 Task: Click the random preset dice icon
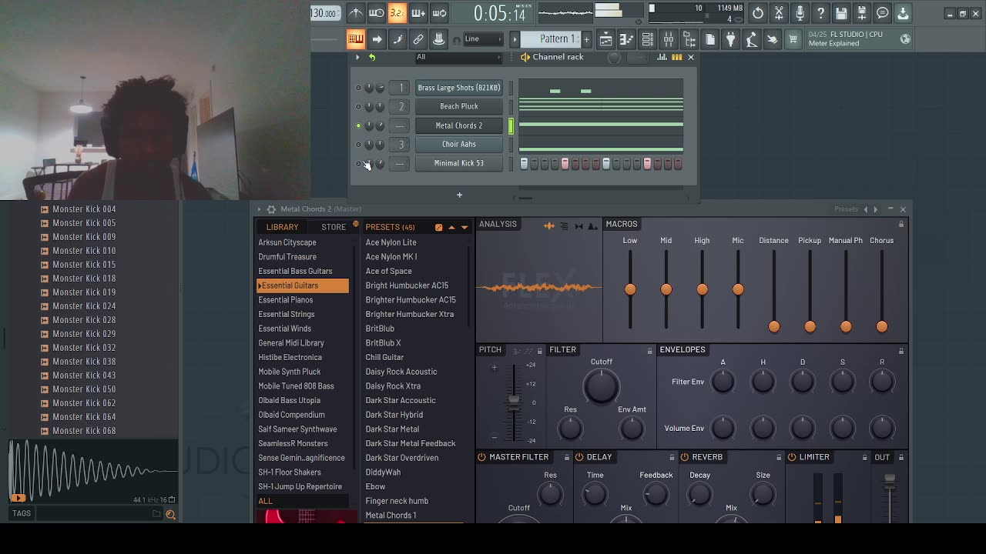coord(438,227)
